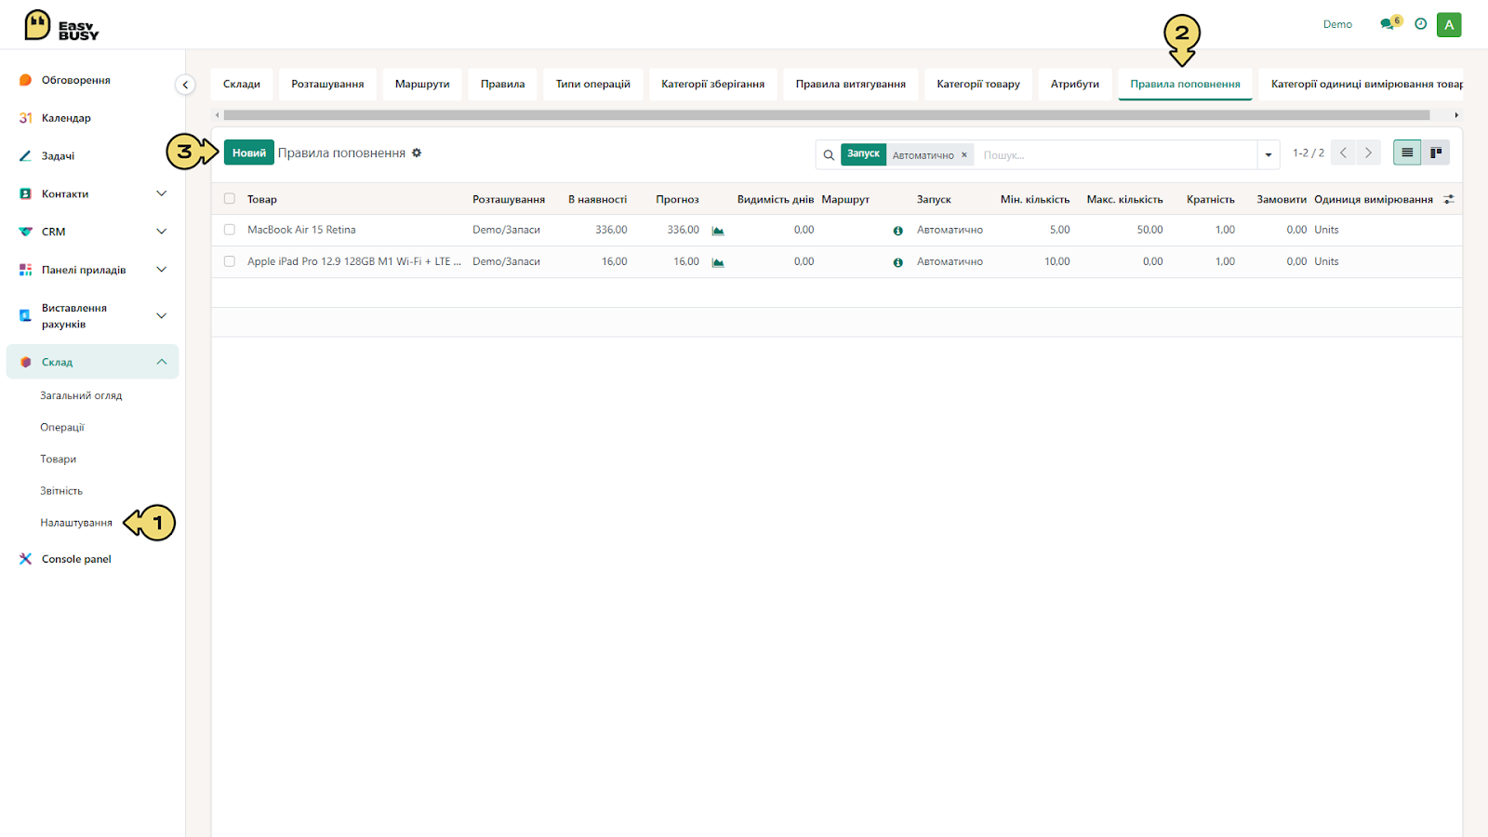The image size is (1488, 837).
Task: Tick the MacBook Air 15 Retina checkbox
Action: coord(230,230)
